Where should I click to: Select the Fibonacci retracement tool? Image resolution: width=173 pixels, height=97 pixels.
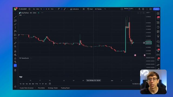pos(15,20)
